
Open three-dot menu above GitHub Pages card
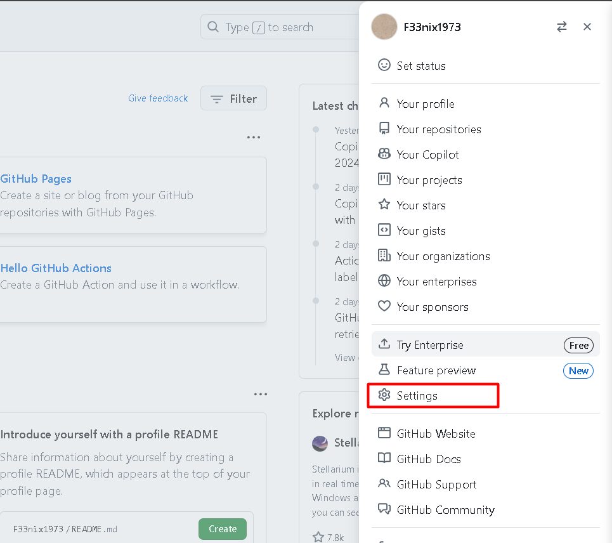(253, 137)
